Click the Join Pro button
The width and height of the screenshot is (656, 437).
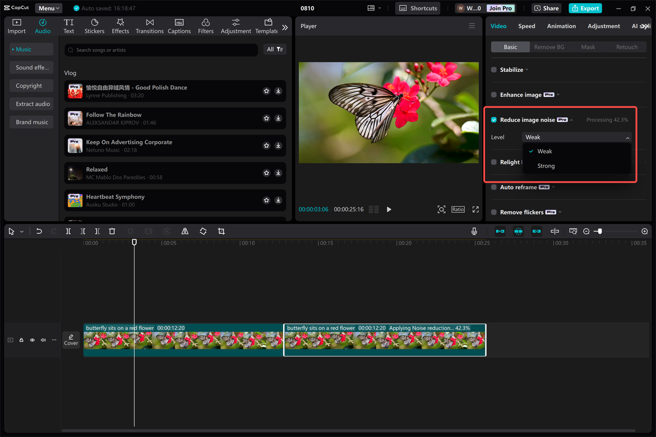pos(500,8)
